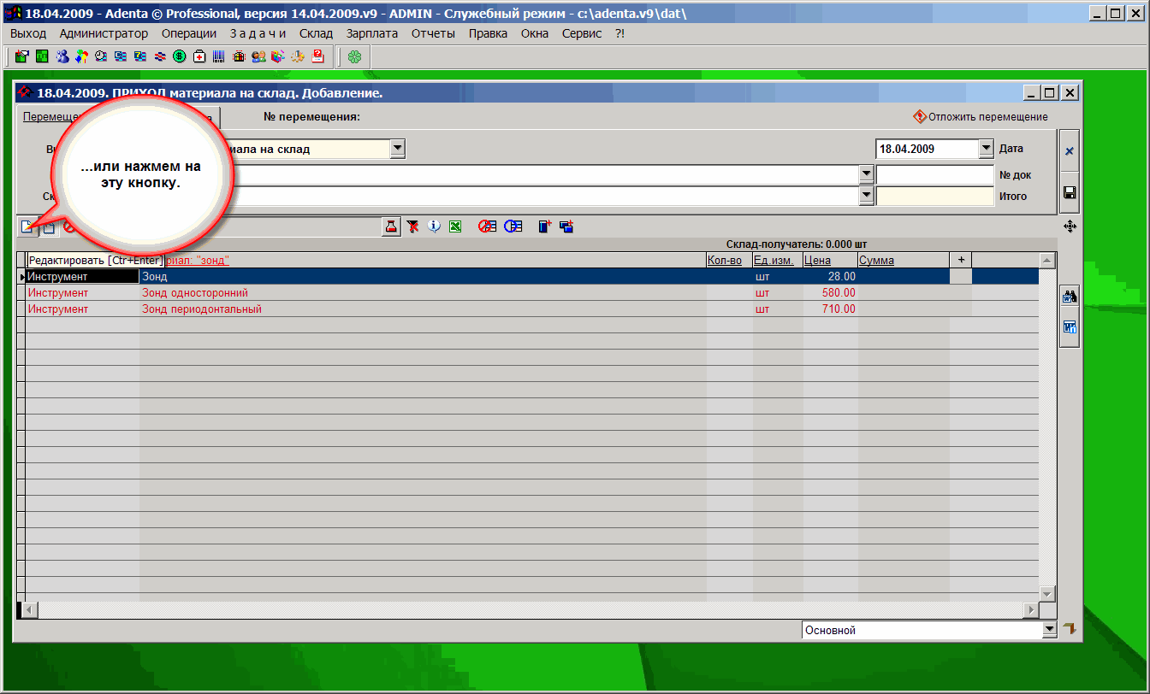Screen dimensions: 1150x694
Task: Open the Склад menu
Action: coord(316,33)
